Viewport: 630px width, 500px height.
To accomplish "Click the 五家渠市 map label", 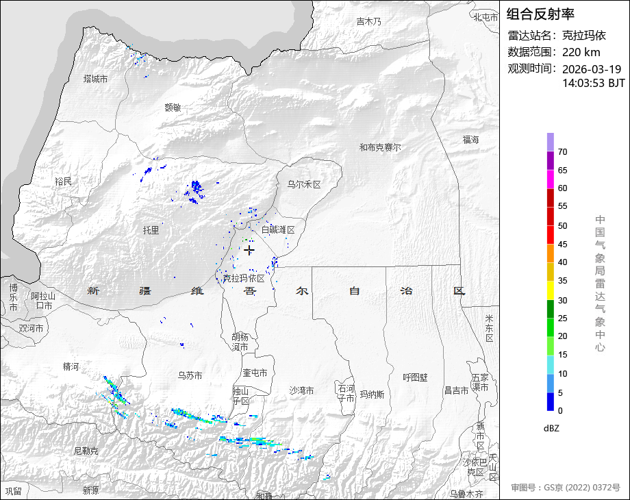I will click(x=480, y=383).
